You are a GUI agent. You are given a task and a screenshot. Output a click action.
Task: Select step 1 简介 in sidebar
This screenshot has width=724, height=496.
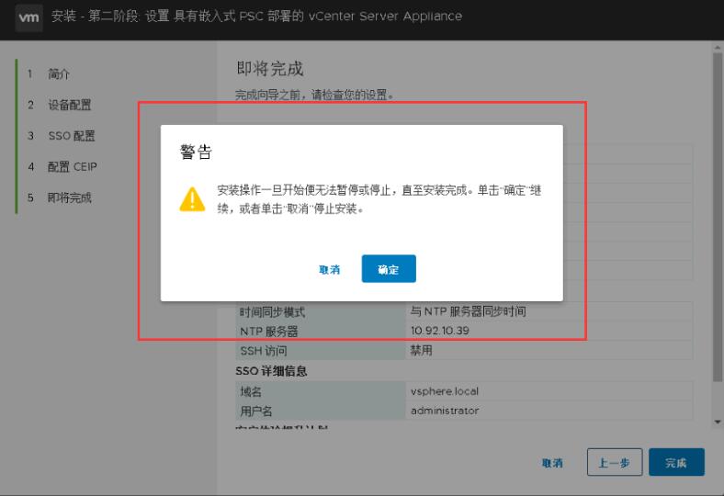[59, 73]
